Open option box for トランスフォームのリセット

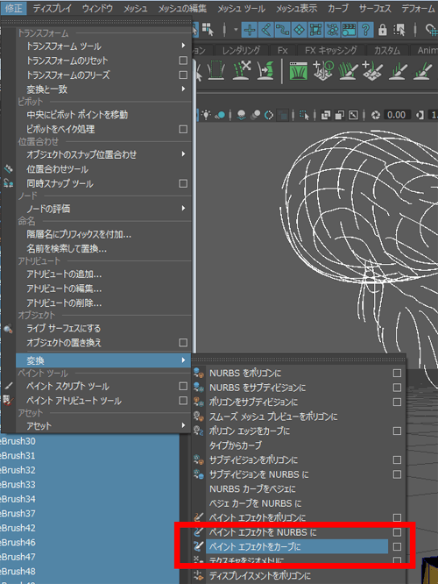pos(183,61)
